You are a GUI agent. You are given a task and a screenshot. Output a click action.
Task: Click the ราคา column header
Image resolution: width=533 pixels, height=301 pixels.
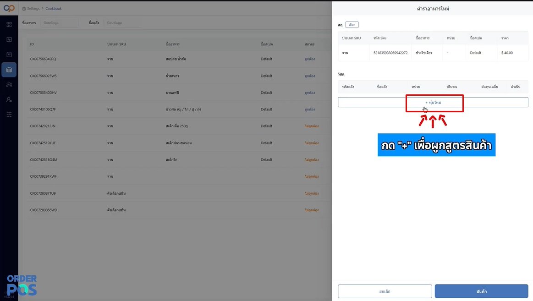pos(505,38)
